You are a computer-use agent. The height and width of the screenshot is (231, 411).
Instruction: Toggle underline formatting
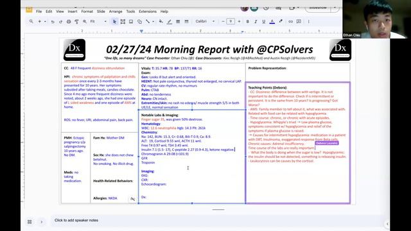[x=264, y=21]
